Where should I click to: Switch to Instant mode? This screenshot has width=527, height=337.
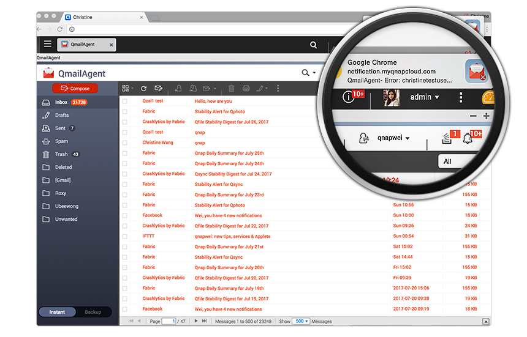tap(57, 312)
